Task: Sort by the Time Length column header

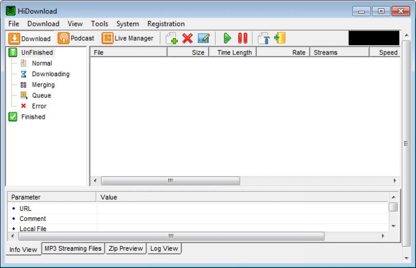Action: [x=233, y=52]
